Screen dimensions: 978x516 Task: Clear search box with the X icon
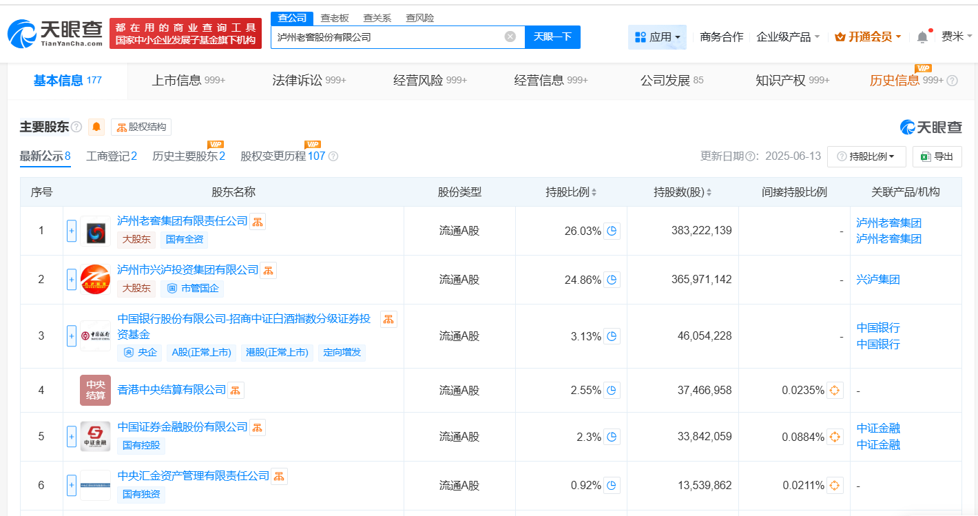click(x=510, y=37)
